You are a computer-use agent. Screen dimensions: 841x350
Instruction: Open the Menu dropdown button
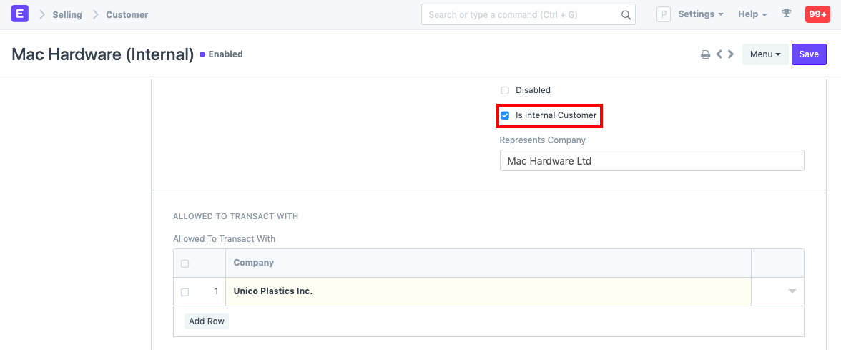coord(764,54)
